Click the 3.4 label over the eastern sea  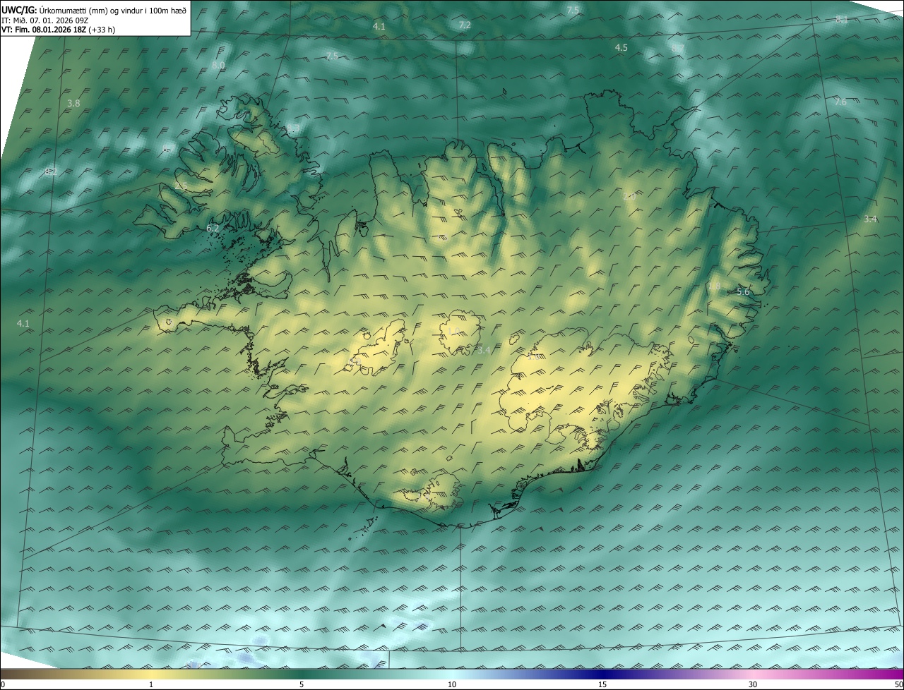click(870, 219)
